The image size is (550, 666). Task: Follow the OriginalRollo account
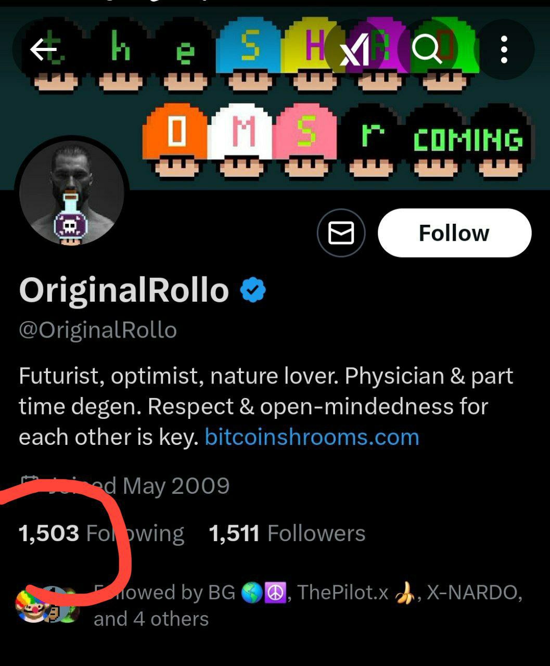pos(454,233)
